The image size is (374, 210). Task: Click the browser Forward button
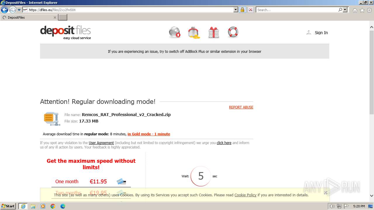click(x=12, y=10)
